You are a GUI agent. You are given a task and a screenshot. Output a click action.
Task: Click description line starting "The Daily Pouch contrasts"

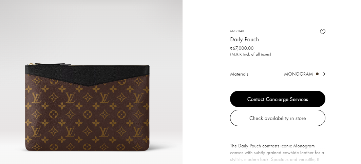click(272, 146)
